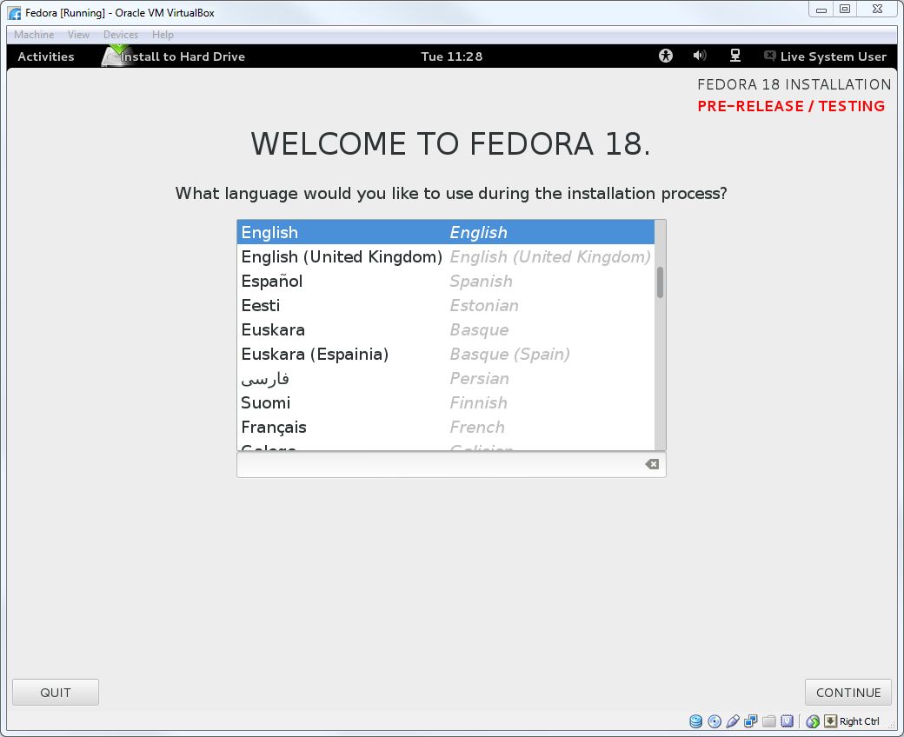Open the Help menu
904x737 pixels.
pyautogui.click(x=163, y=35)
